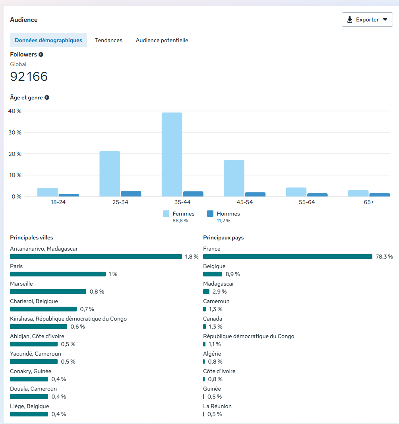Select the Données démographiques tab
This screenshot has height=424, width=399.
[x=48, y=40]
